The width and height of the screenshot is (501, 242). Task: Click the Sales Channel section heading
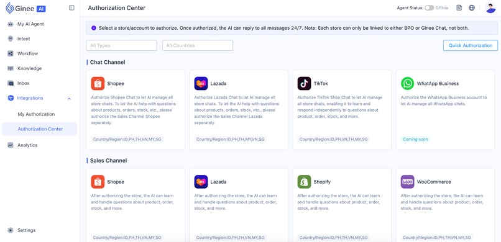click(x=108, y=160)
